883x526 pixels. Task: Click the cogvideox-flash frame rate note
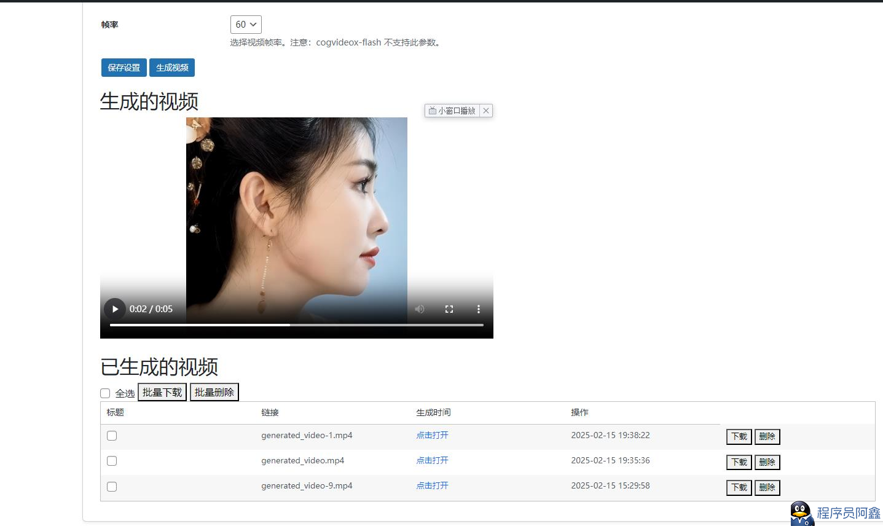point(336,42)
